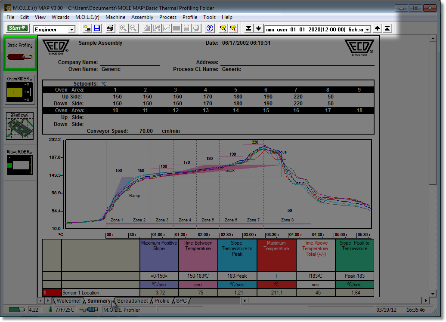The height and width of the screenshot is (322, 446).
Task: Click the vertical scrollbar down arrow
Action: pyautogui.click(x=433, y=294)
